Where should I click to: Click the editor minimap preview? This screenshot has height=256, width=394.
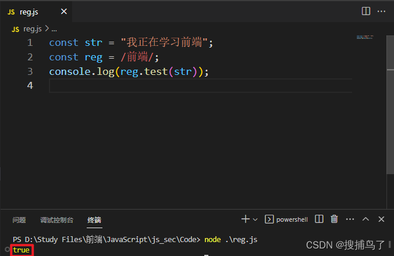(x=365, y=37)
